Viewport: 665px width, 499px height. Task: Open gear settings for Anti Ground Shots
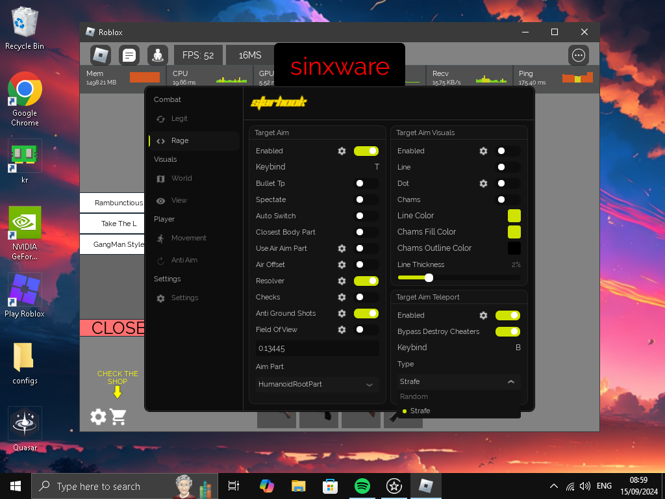[342, 314]
